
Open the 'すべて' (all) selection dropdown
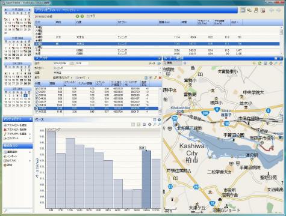click(x=82, y=77)
